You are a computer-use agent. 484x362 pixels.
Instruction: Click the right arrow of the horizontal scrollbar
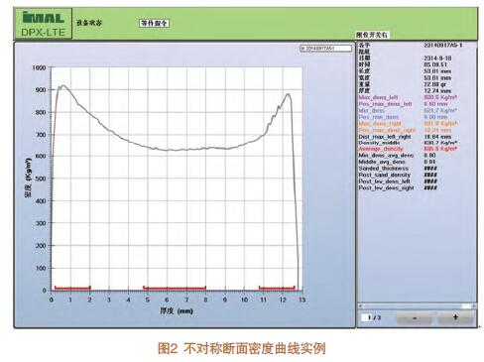pyautogui.click(x=474, y=306)
